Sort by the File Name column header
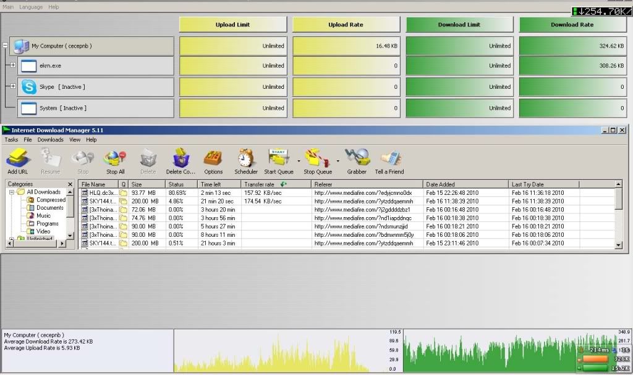Viewport: 633px width, 375px height. click(x=98, y=184)
